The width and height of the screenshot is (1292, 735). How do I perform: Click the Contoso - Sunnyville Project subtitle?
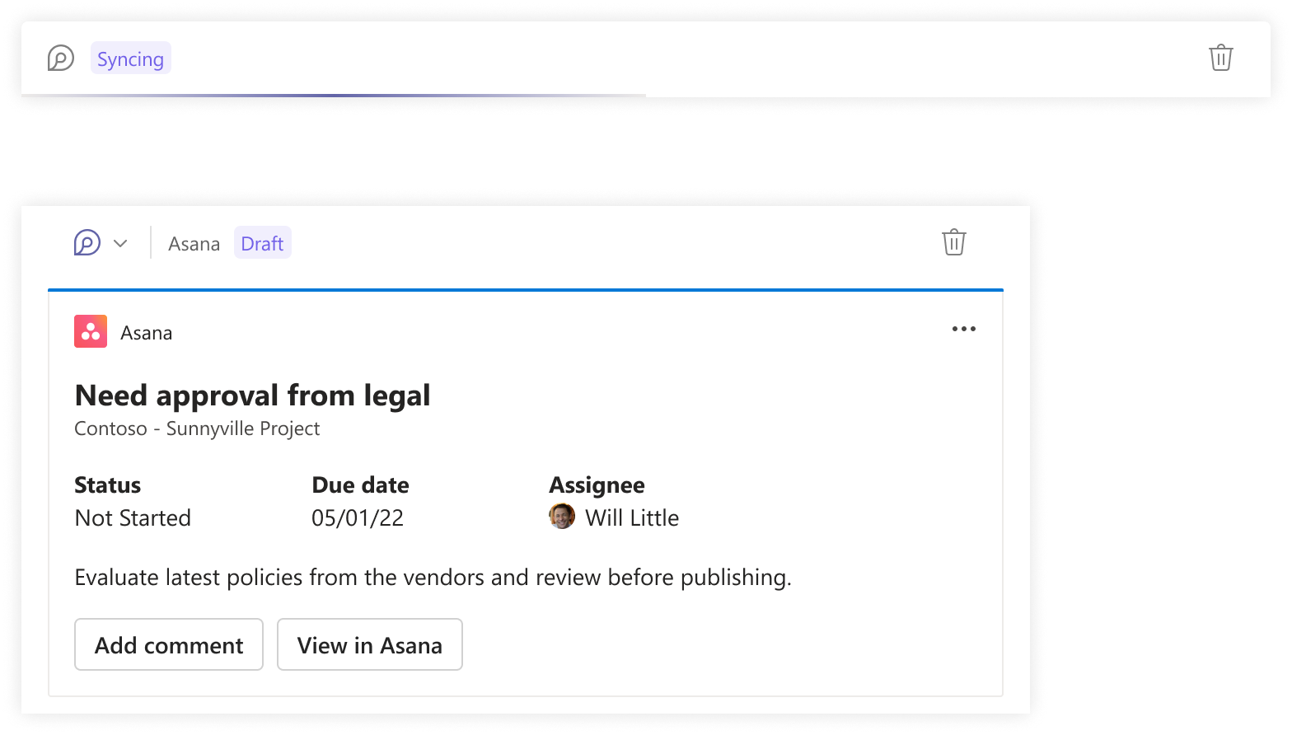point(197,428)
